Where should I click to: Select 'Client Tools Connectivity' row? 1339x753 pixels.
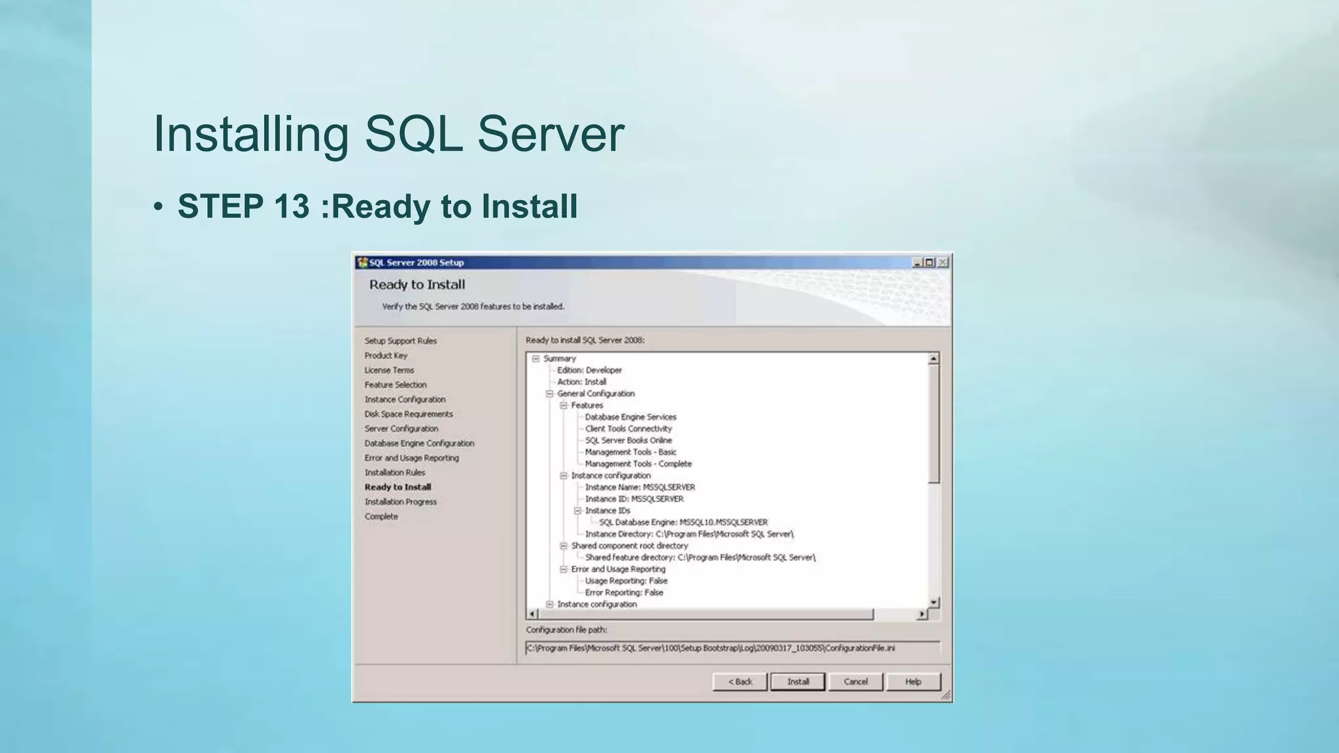point(628,429)
